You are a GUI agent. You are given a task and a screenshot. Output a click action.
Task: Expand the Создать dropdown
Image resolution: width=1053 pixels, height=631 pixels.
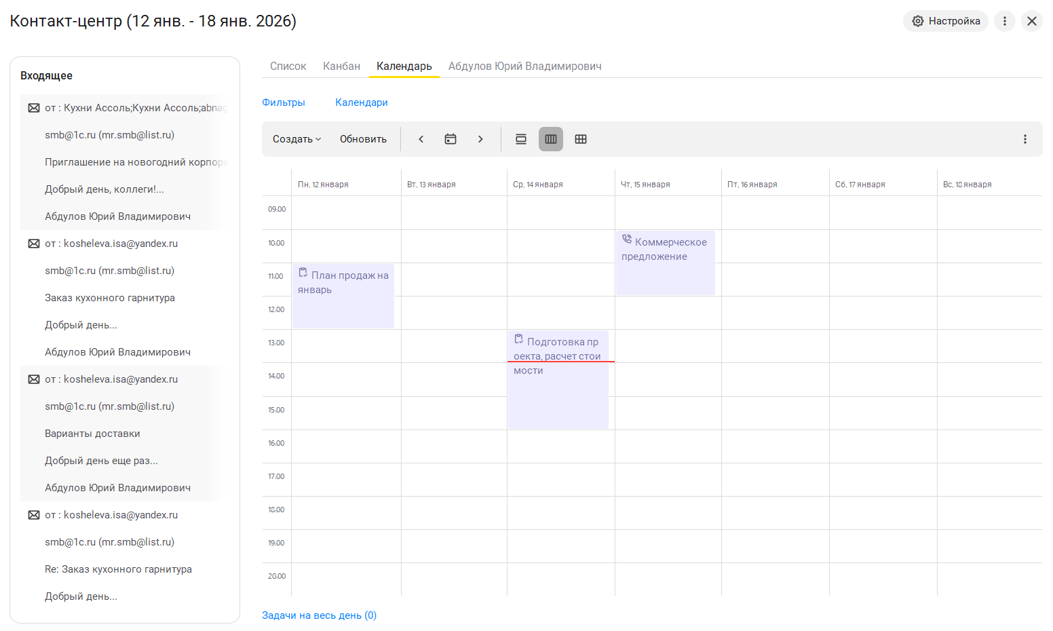click(x=296, y=139)
